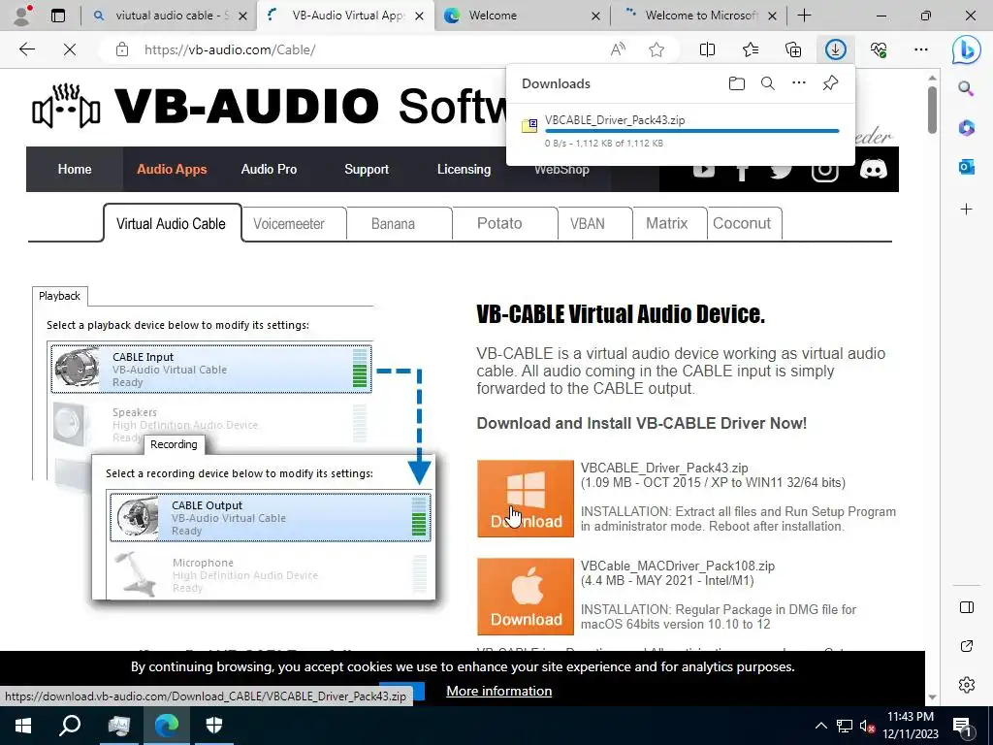Click the Mac download button
Image resolution: width=993 pixels, height=745 pixels.
tap(526, 597)
